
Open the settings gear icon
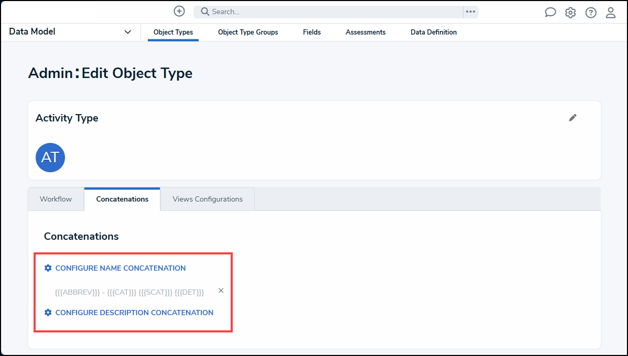point(570,13)
